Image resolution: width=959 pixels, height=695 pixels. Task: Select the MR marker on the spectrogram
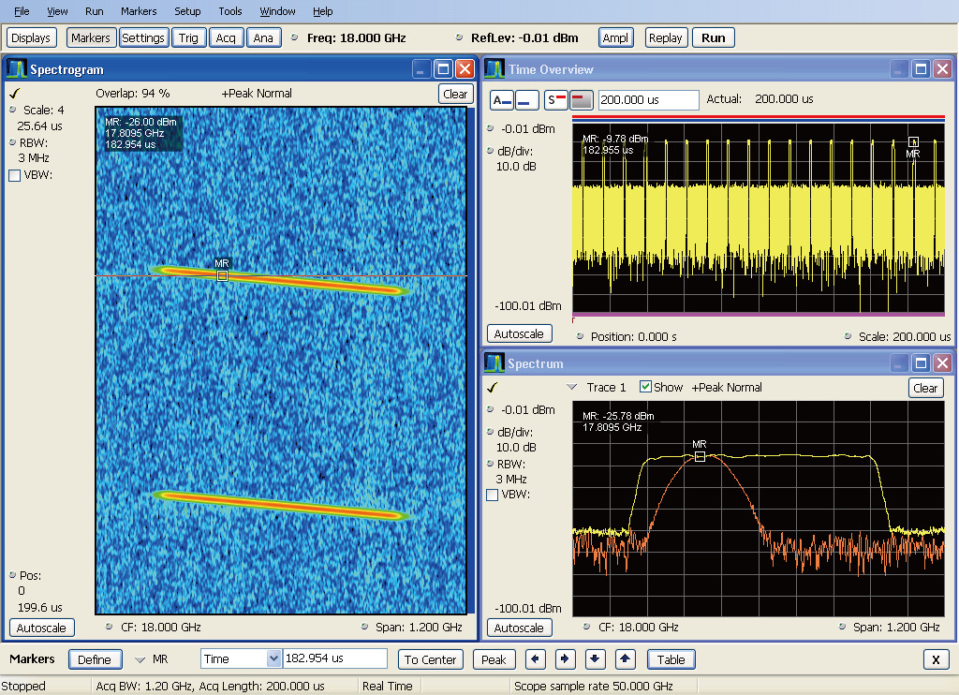[x=223, y=276]
